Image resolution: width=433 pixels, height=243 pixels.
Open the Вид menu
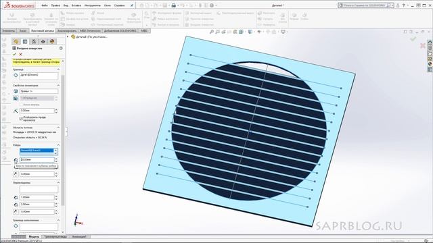(x=66, y=5)
